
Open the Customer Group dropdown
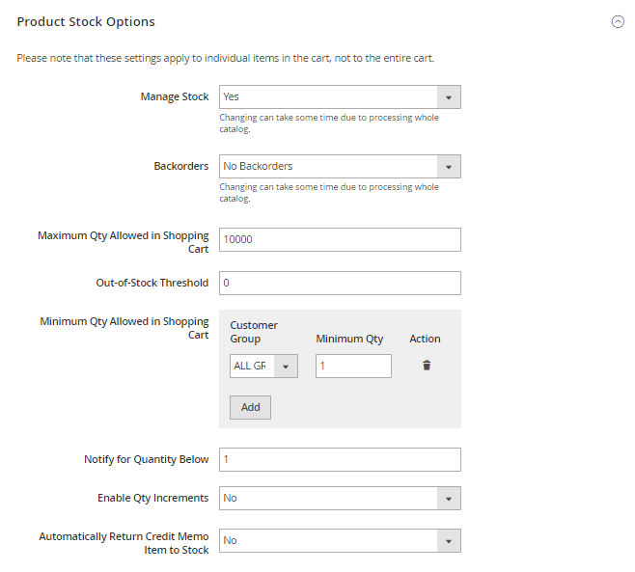click(x=263, y=366)
